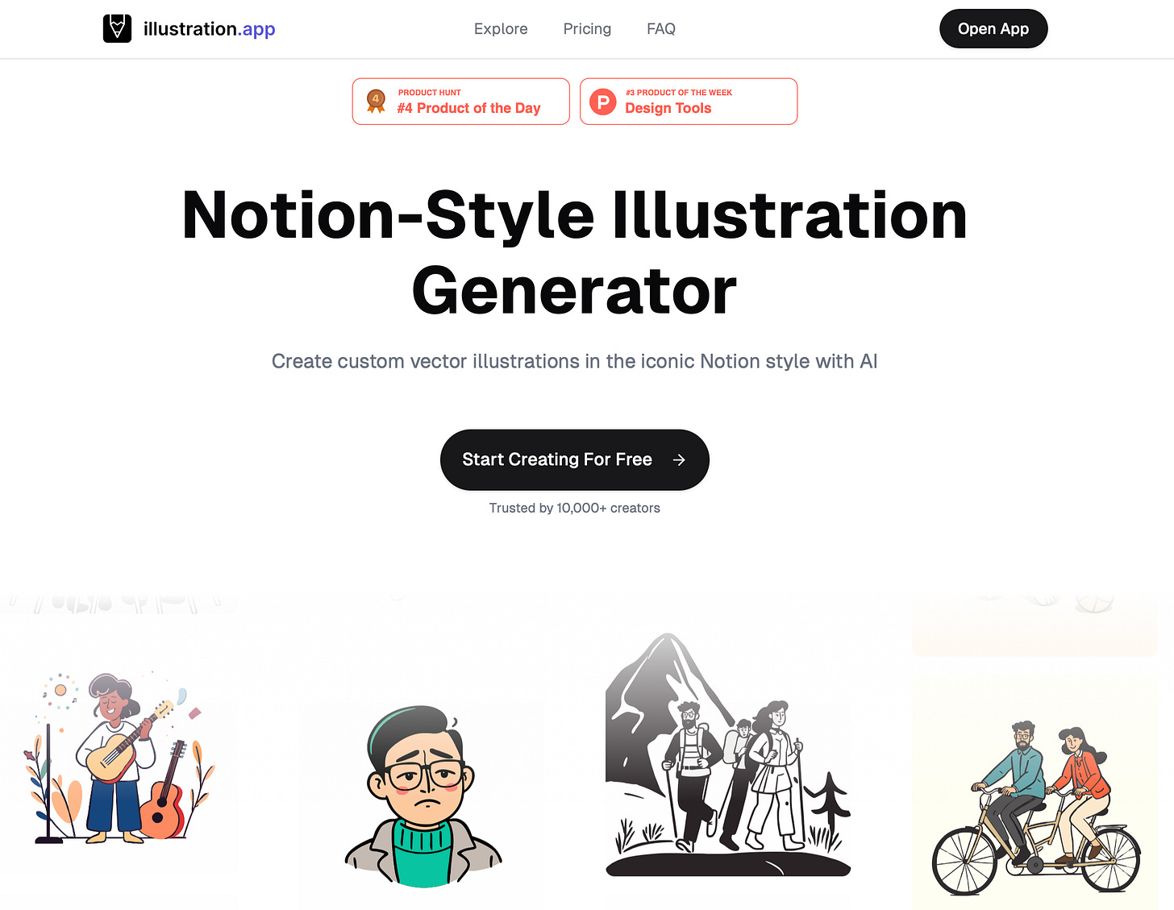This screenshot has height=910, width=1174.
Task: Click the Notion-Style Illustration Generator heading
Action: coord(575,252)
